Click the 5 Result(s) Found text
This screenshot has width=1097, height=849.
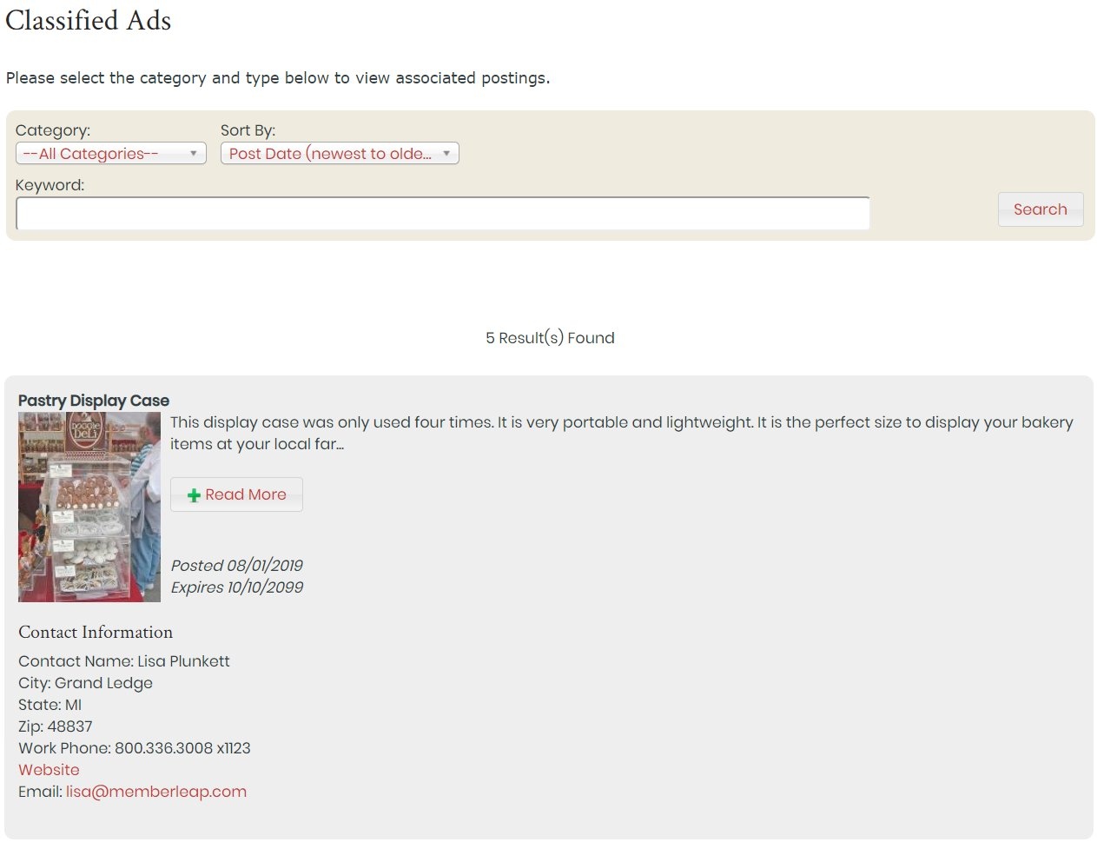pos(550,338)
